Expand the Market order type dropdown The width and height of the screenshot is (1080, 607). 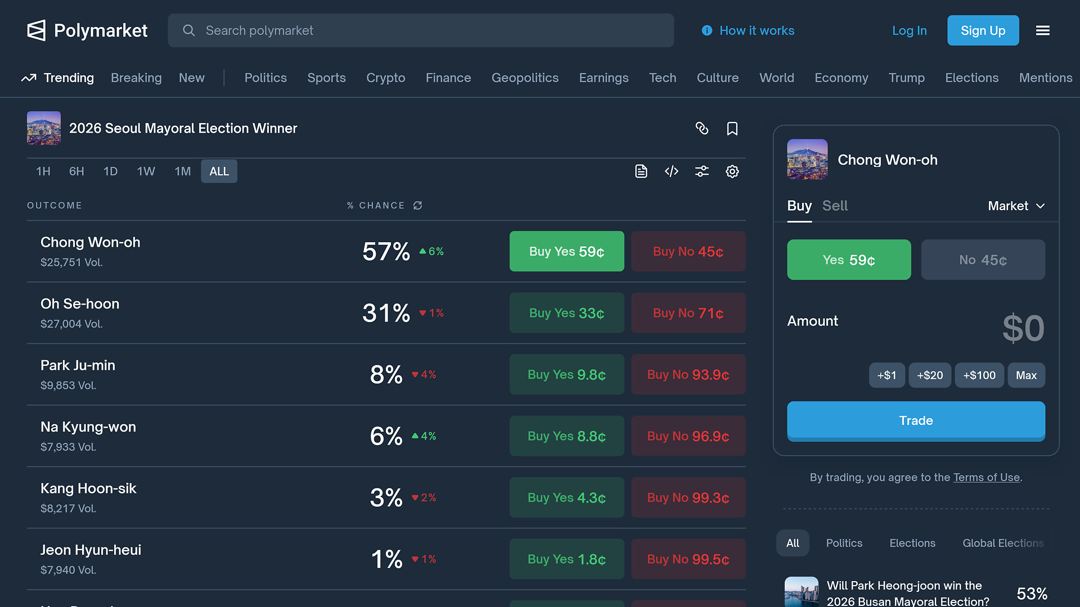1016,206
